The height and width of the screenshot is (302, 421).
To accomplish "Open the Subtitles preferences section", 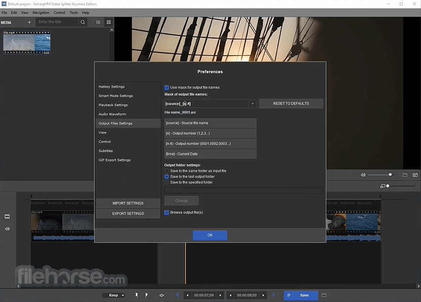I will (129, 151).
